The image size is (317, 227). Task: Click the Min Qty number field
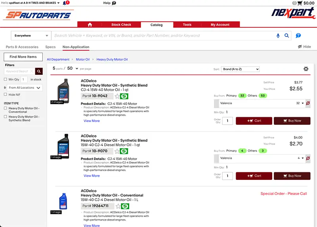24,80
